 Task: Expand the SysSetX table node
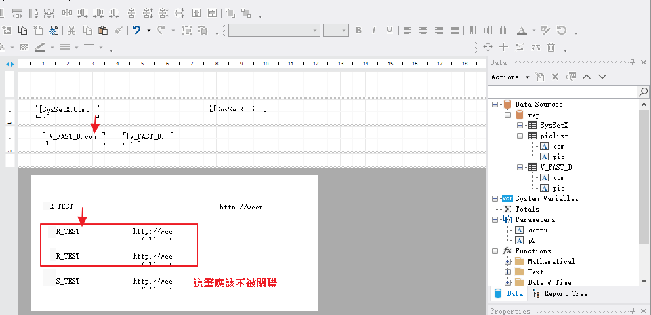coord(520,125)
